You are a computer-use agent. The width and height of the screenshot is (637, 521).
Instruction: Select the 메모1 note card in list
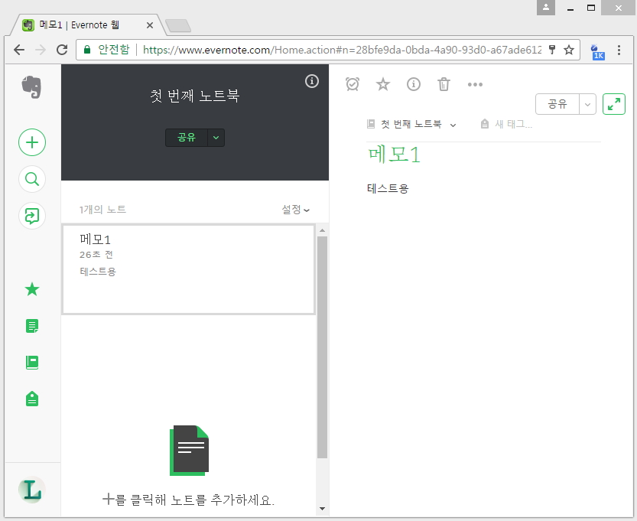[x=189, y=269]
